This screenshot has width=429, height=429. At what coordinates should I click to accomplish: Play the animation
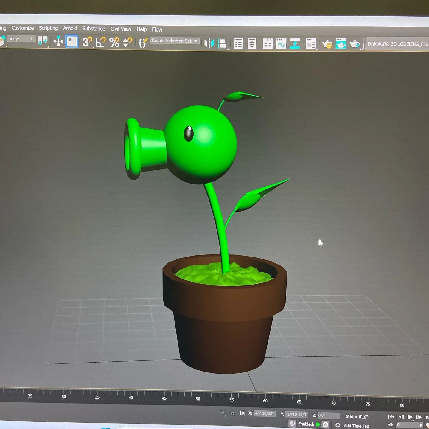[410, 417]
